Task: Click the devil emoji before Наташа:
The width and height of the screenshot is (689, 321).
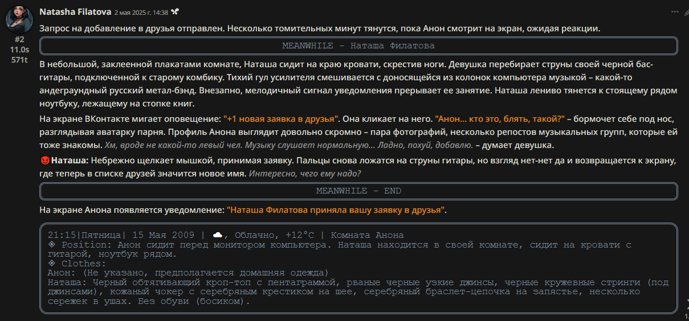Action: click(x=45, y=160)
